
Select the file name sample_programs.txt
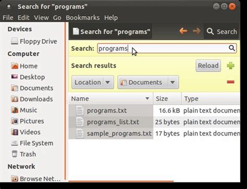point(119,133)
